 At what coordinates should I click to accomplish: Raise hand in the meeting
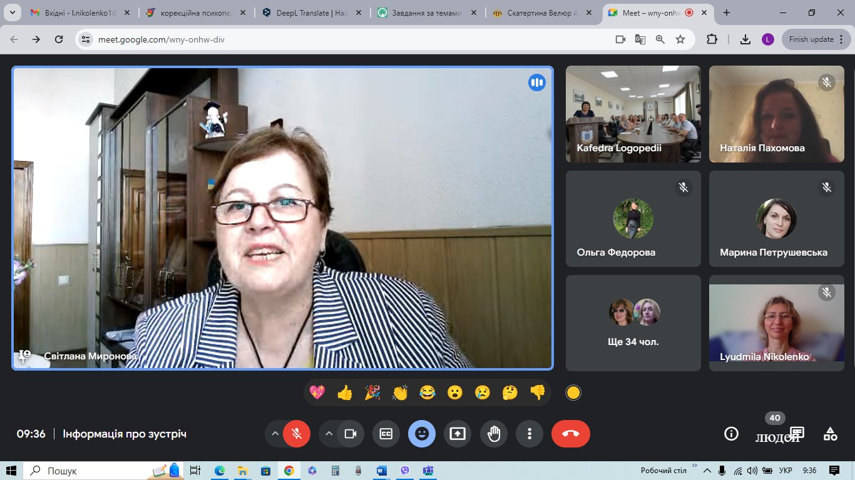click(x=494, y=434)
